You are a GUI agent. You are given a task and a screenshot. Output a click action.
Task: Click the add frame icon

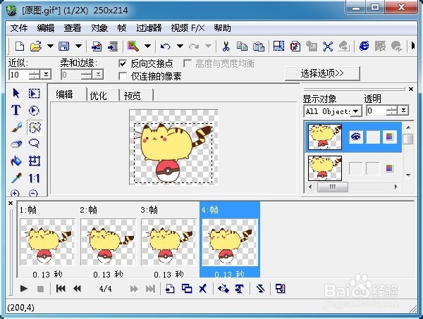[x=170, y=289]
